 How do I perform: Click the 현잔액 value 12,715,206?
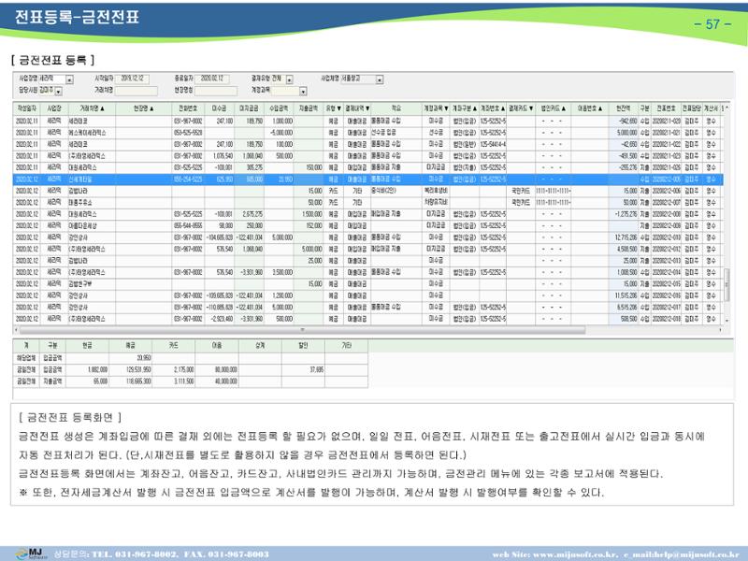pos(626,237)
